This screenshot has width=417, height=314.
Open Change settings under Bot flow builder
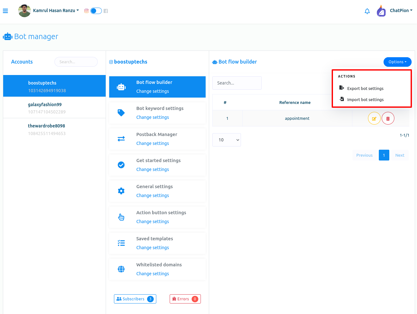point(152,91)
